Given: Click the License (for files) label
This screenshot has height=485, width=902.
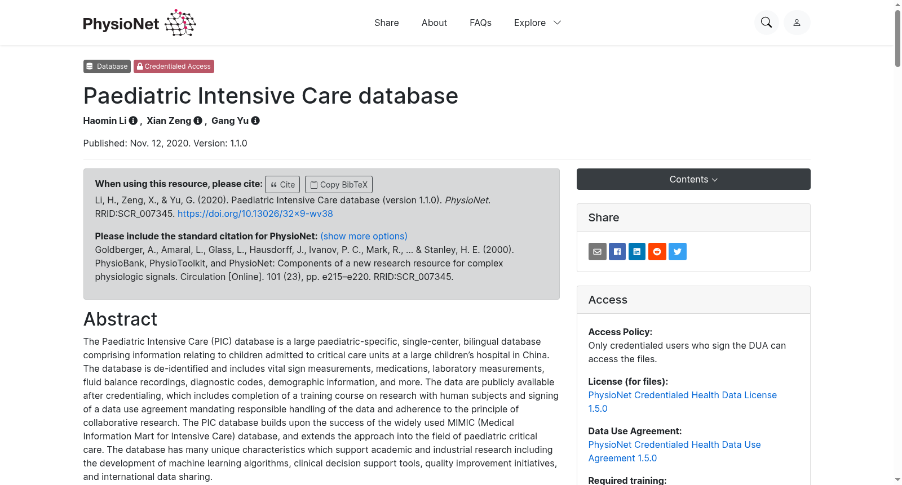Looking at the screenshot, I should point(628,381).
